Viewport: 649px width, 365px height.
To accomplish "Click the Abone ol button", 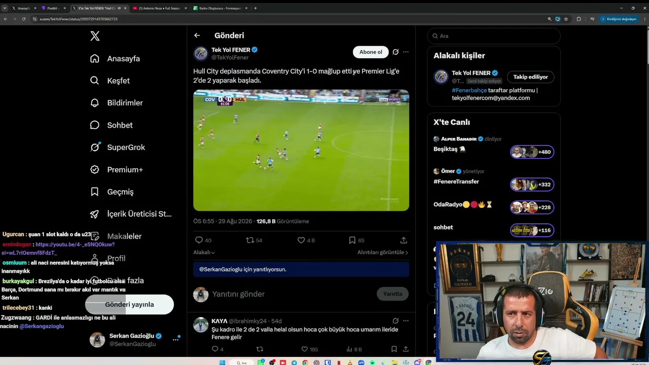I will 371,52.
